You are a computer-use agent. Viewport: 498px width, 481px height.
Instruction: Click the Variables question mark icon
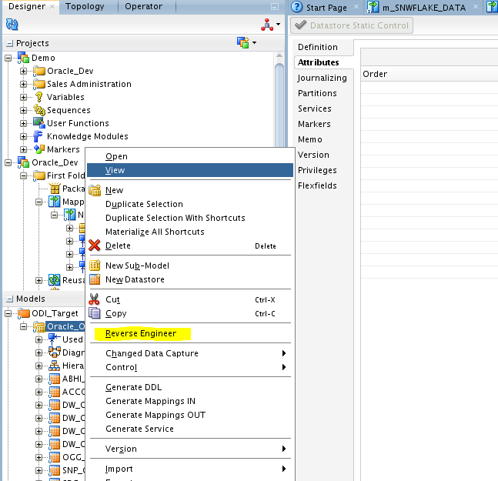(x=39, y=97)
